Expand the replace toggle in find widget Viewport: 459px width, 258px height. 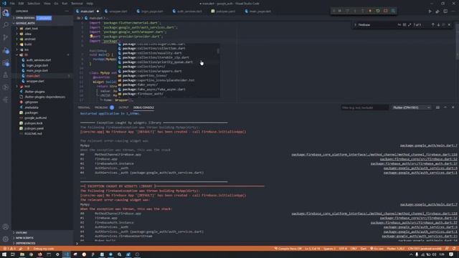coord(355,25)
